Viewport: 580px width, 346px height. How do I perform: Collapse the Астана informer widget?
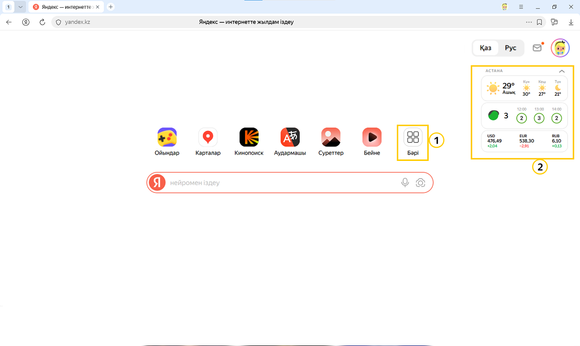point(562,71)
